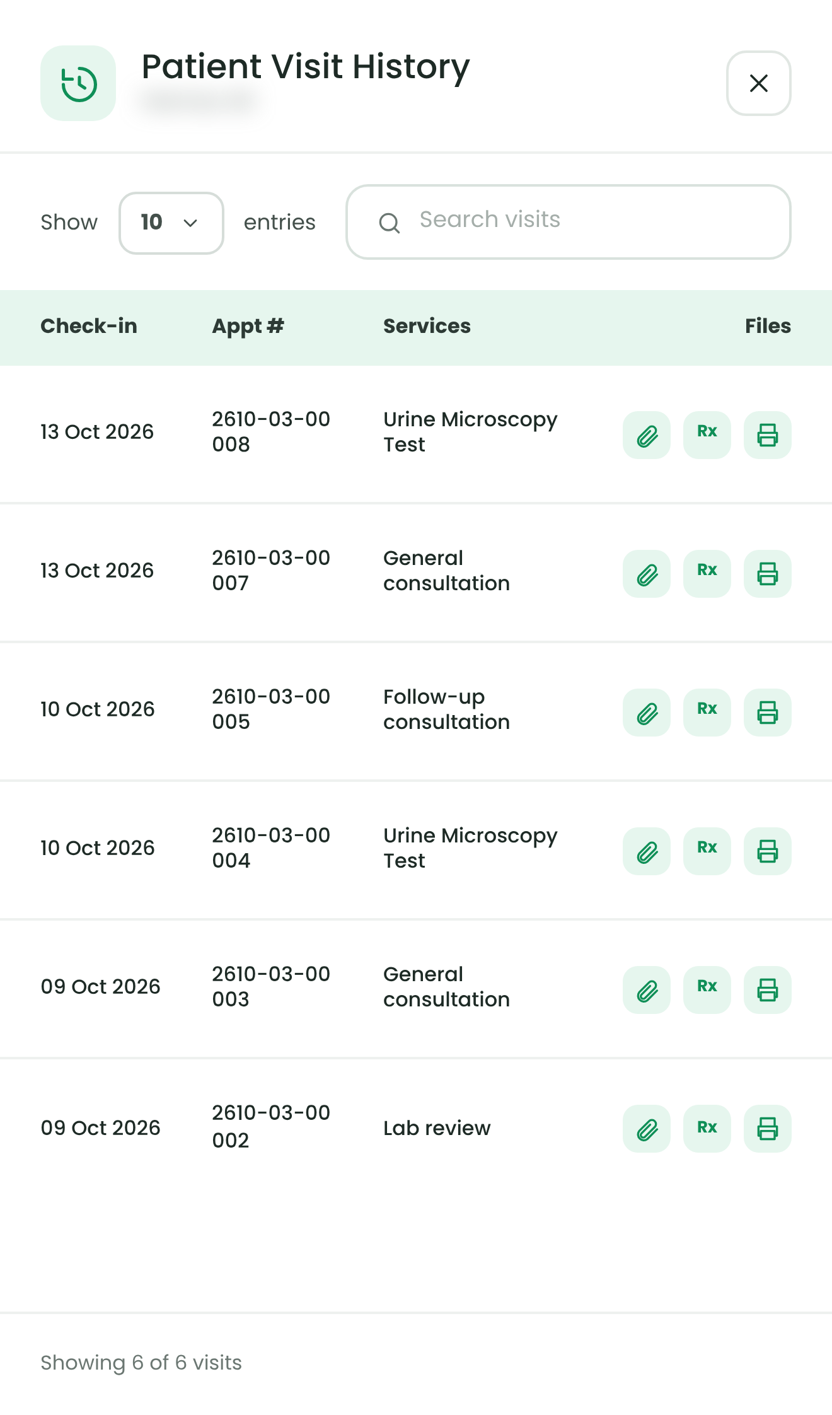The width and height of the screenshot is (832, 1415).
Task: Click the Files column header
Action: [x=768, y=326]
